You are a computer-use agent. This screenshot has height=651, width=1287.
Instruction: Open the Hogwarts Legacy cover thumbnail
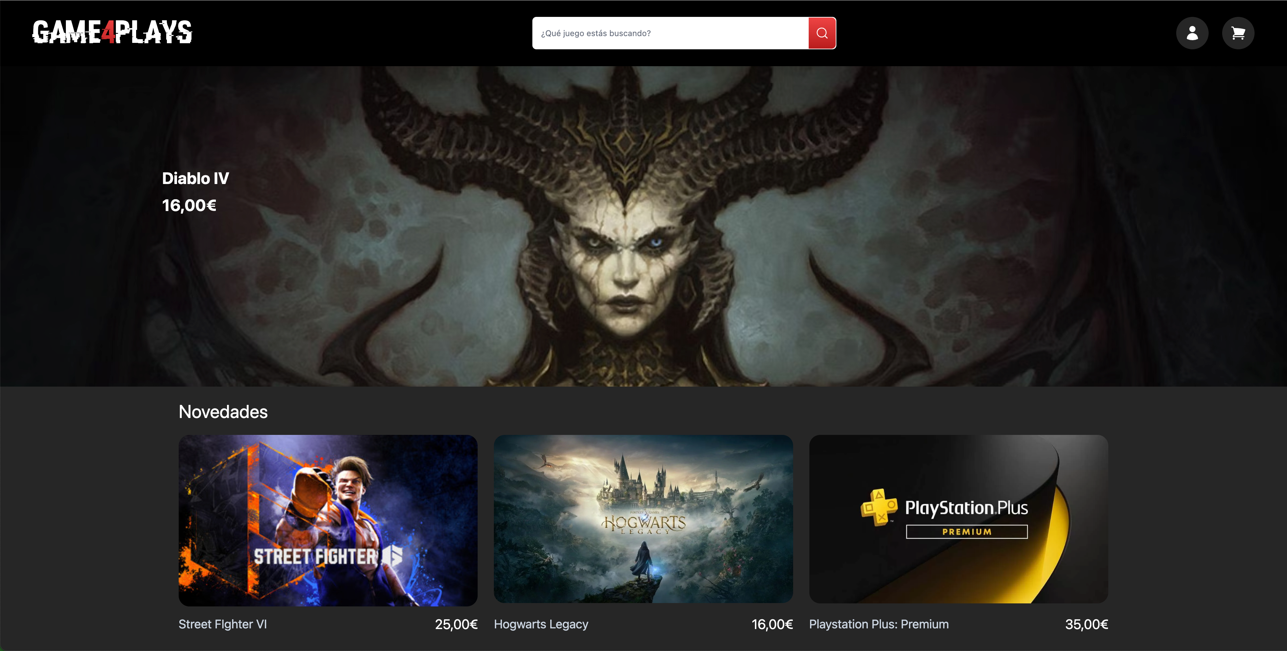click(x=643, y=519)
